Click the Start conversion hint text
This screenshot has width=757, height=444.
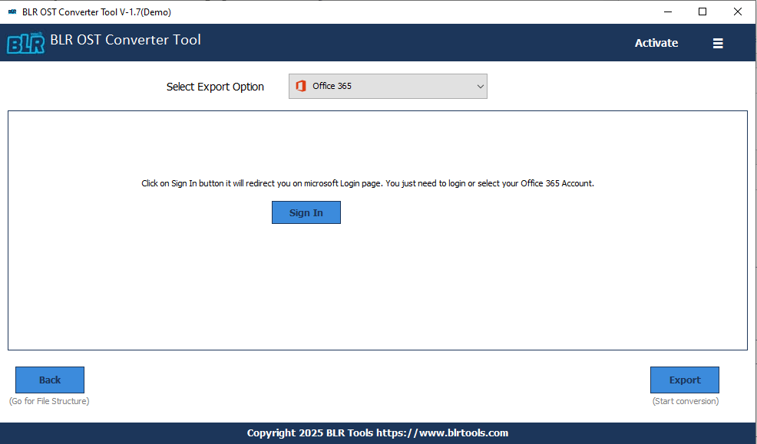coord(685,400)
